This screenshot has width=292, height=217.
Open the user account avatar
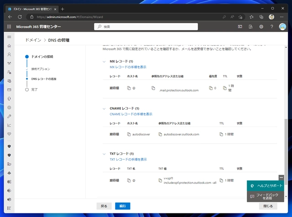point(283,27)
